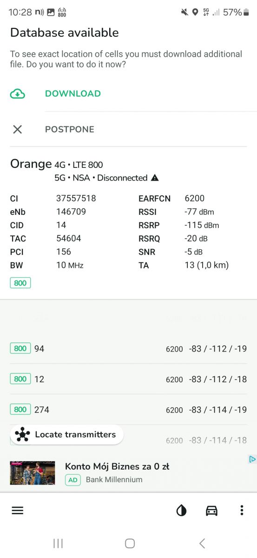Open the hamburger menu
Image resolution: width=257 pixels, height=558 pixels.
(17, 510)
